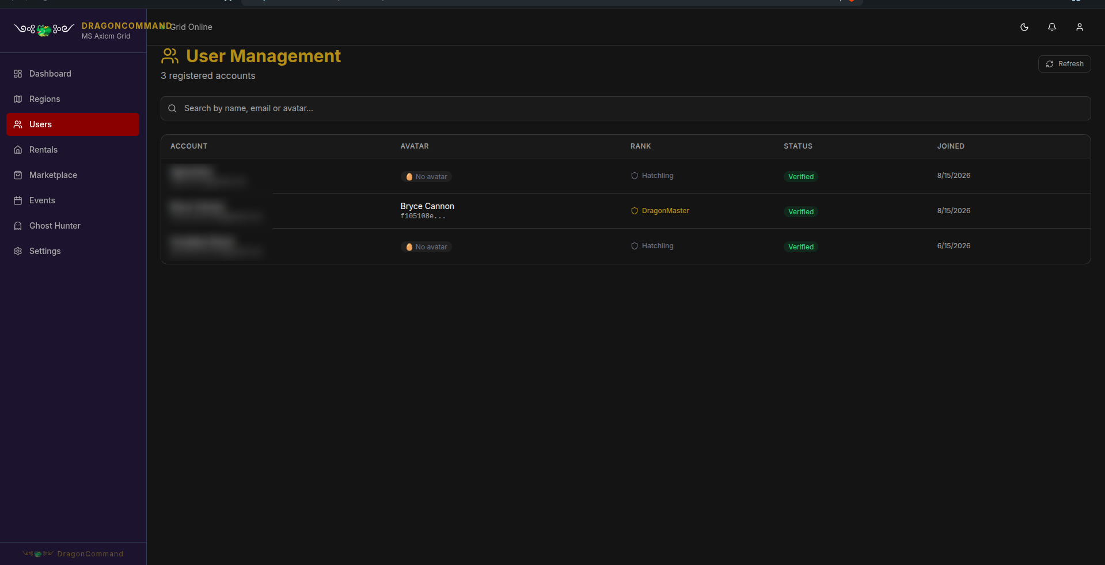Click the DRAGONCOMMAND brand title

point(127,26)
